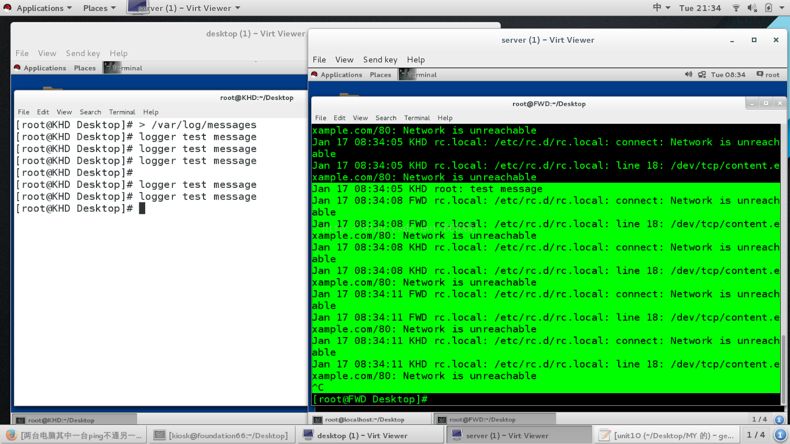
Task: Open Help menu of desktop (1) Virt Viewer
Action: click(x=119, y=53)
